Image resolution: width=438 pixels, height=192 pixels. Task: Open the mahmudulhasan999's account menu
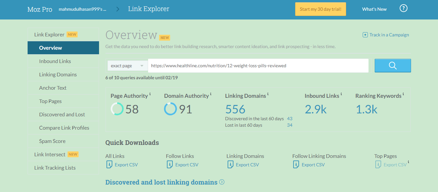82,9
